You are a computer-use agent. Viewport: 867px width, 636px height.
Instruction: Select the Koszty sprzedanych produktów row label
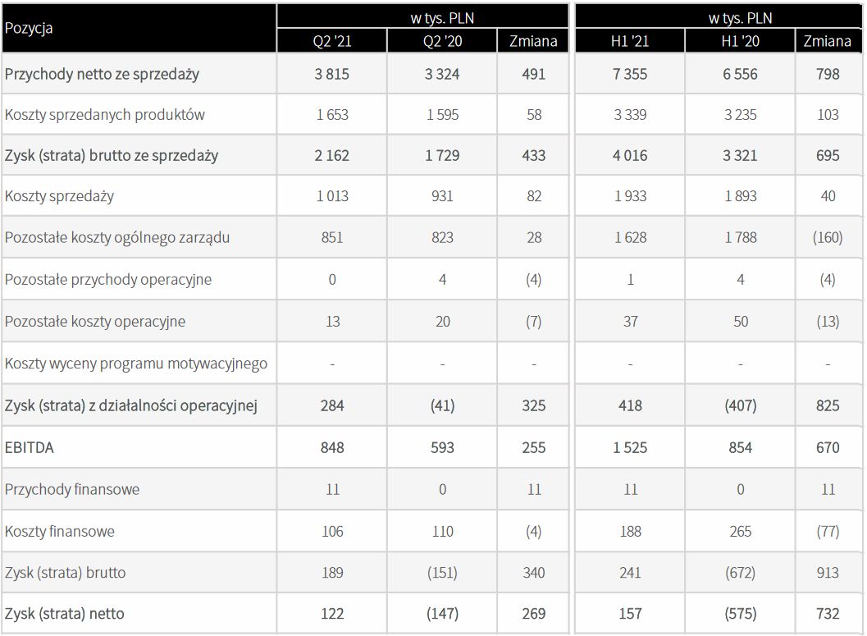[105, 115]
